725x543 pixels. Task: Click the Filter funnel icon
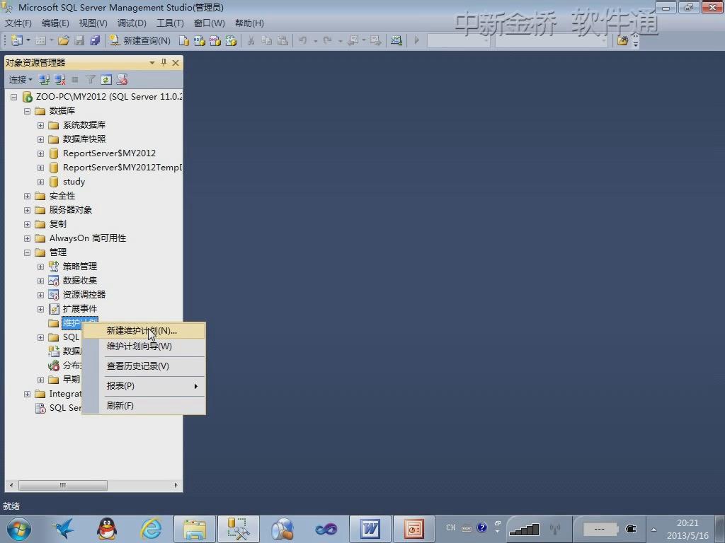click(91, 80)
